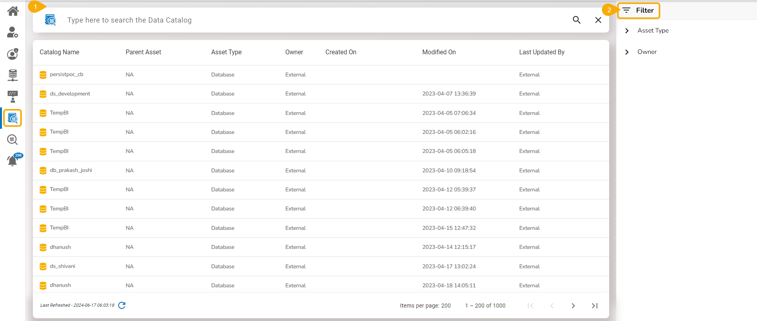The width and height of the screenshot is (757, 321).
Task: Click the Catalog Name column header
Action: (59, 52)
